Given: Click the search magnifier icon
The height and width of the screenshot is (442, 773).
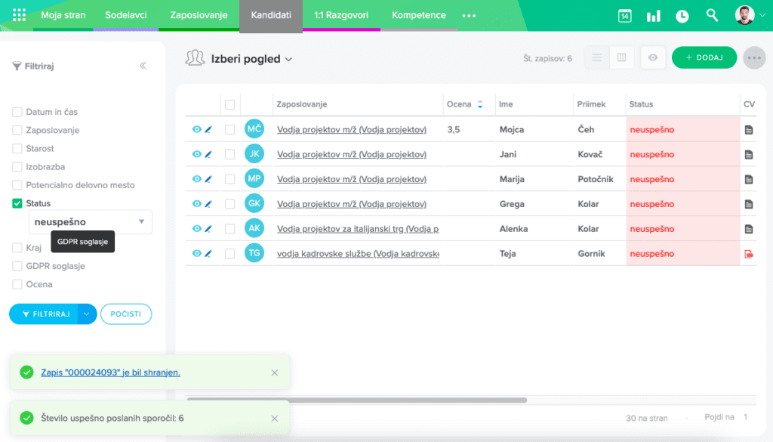Looking at the screenshot, I should pyautogui.click(x=712, y=15).
